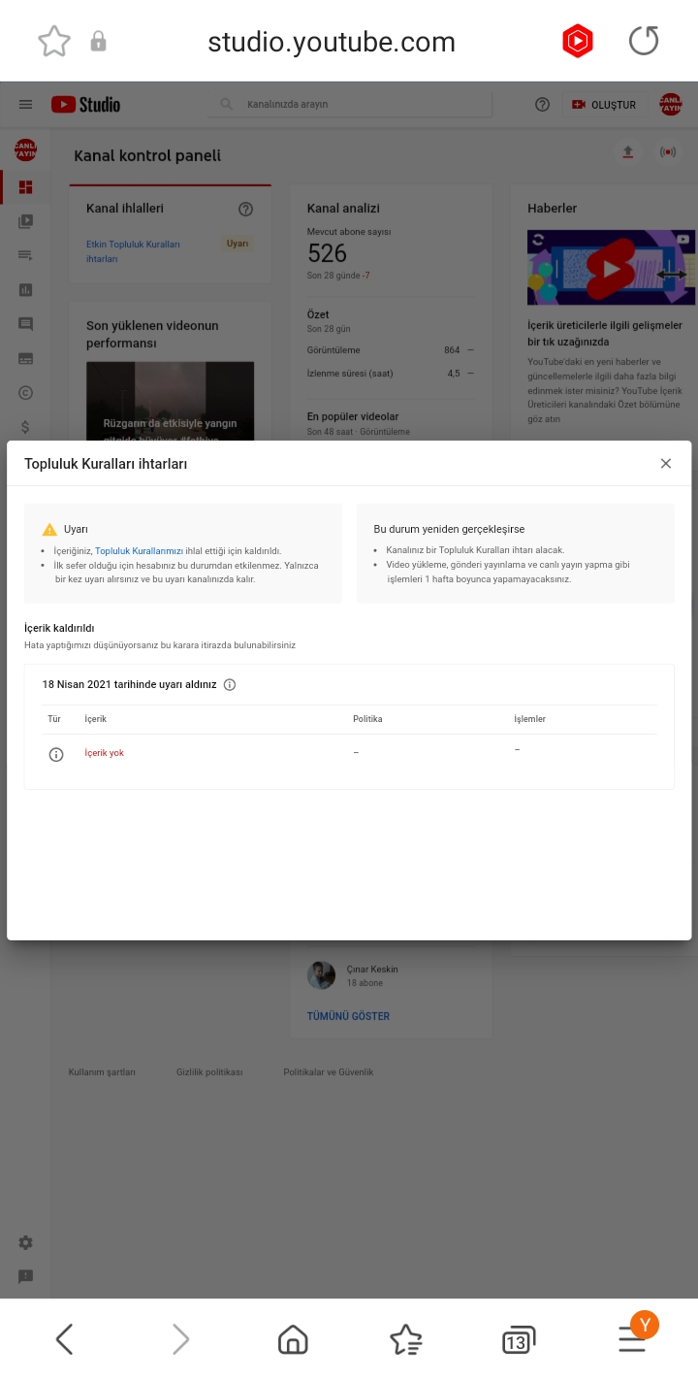Open the Send feedback icon in sidebar
Screen dimensions: 698x1380
(x=25, y=1276)
